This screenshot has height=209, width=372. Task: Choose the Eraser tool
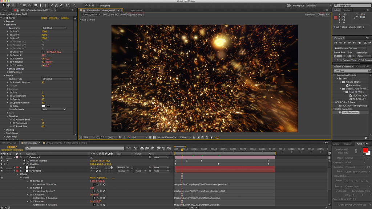click(61, 5)
